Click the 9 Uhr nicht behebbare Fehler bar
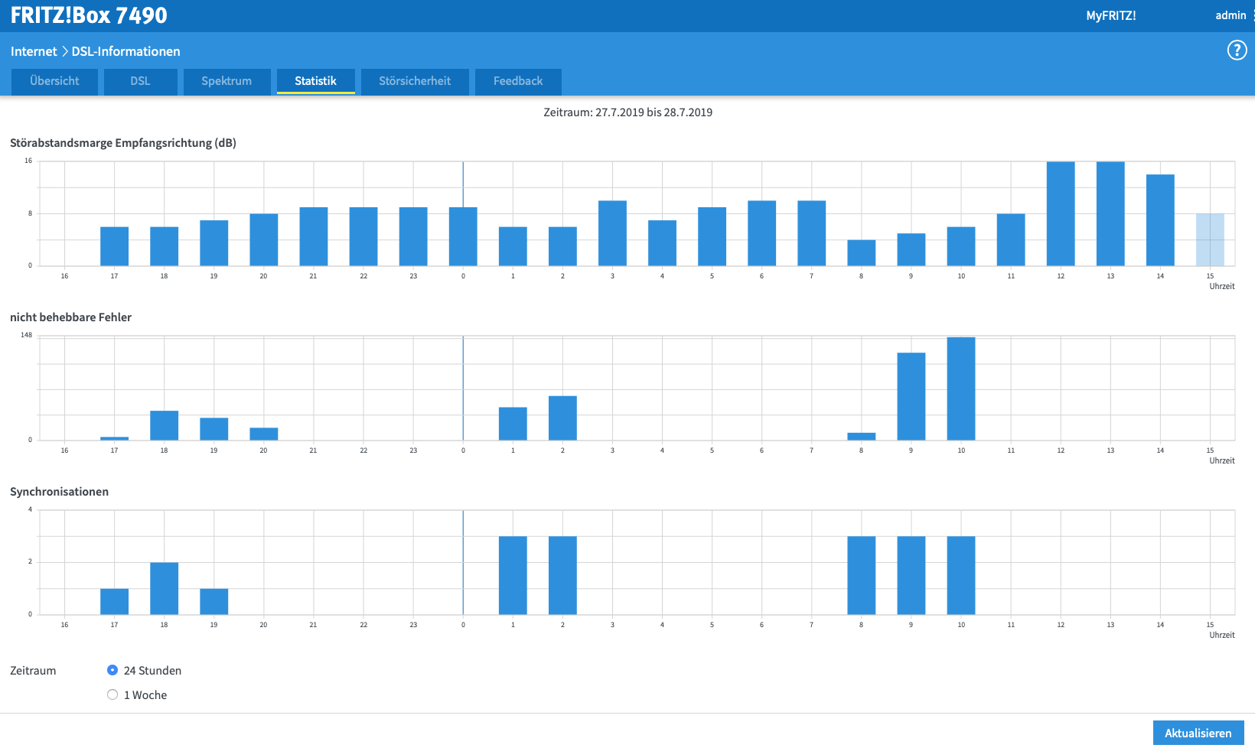Screen dimensions: 1255x748 (x=911, y=396)
